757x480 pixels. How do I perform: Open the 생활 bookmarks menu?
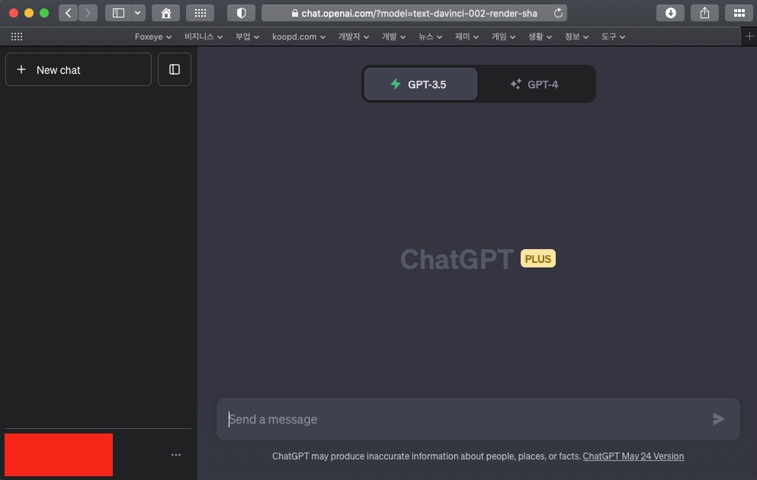click(x=540, y=37)
